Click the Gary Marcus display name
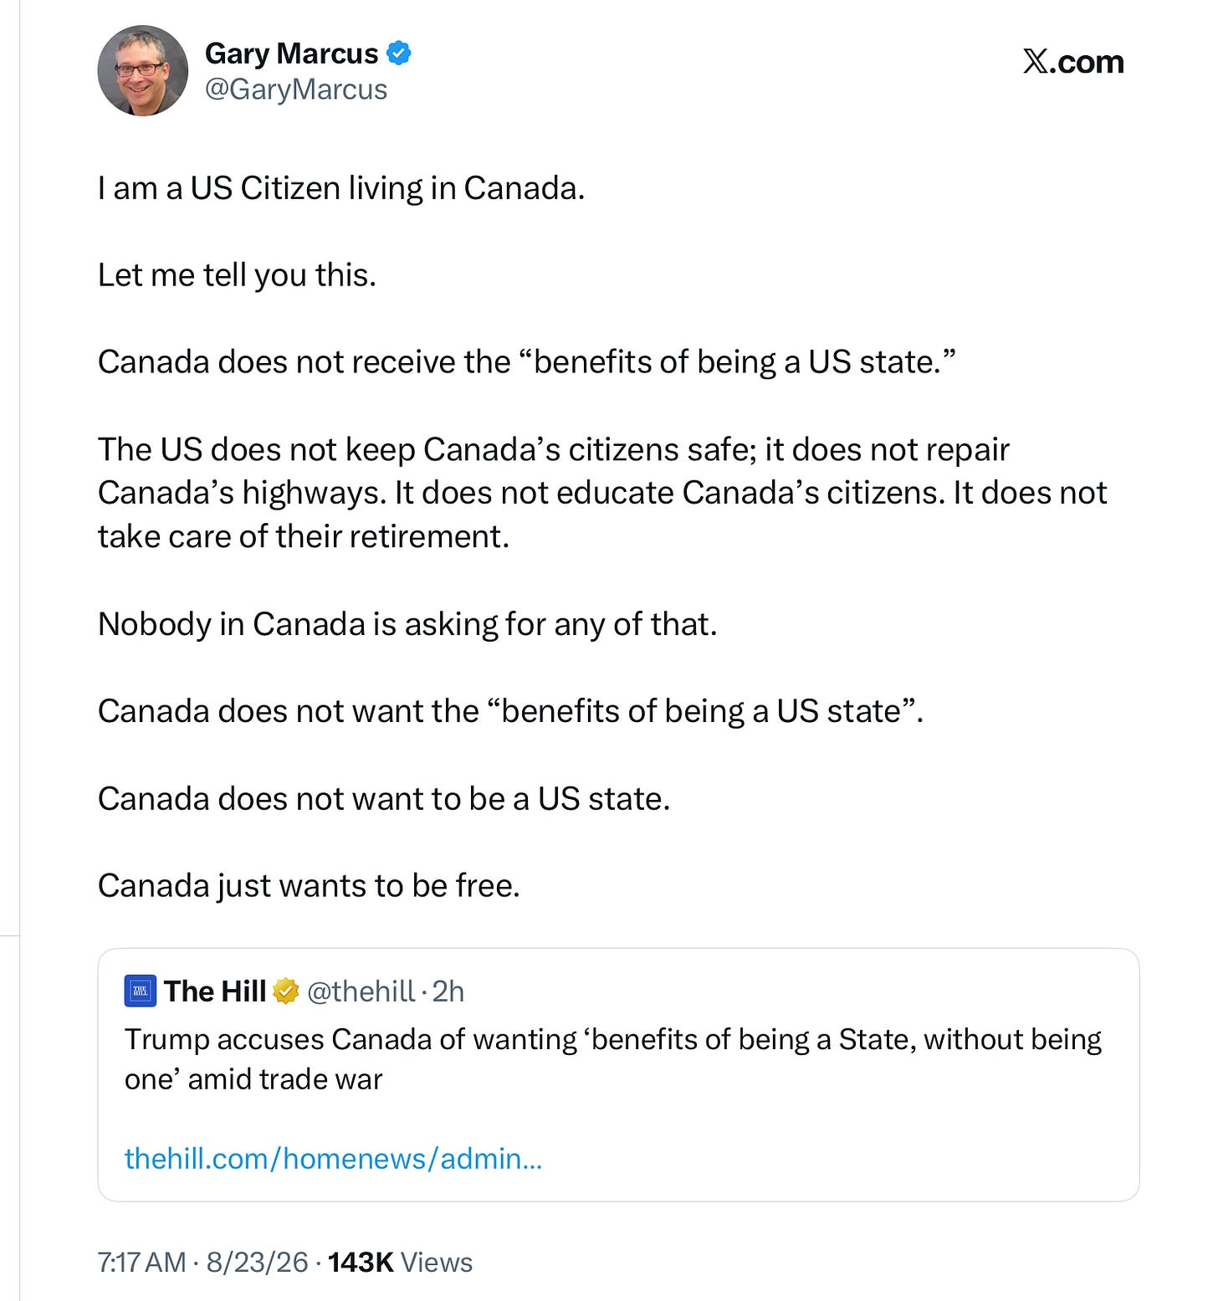 point(292,53)
